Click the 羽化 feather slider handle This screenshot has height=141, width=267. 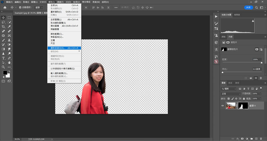pos(222,72)
